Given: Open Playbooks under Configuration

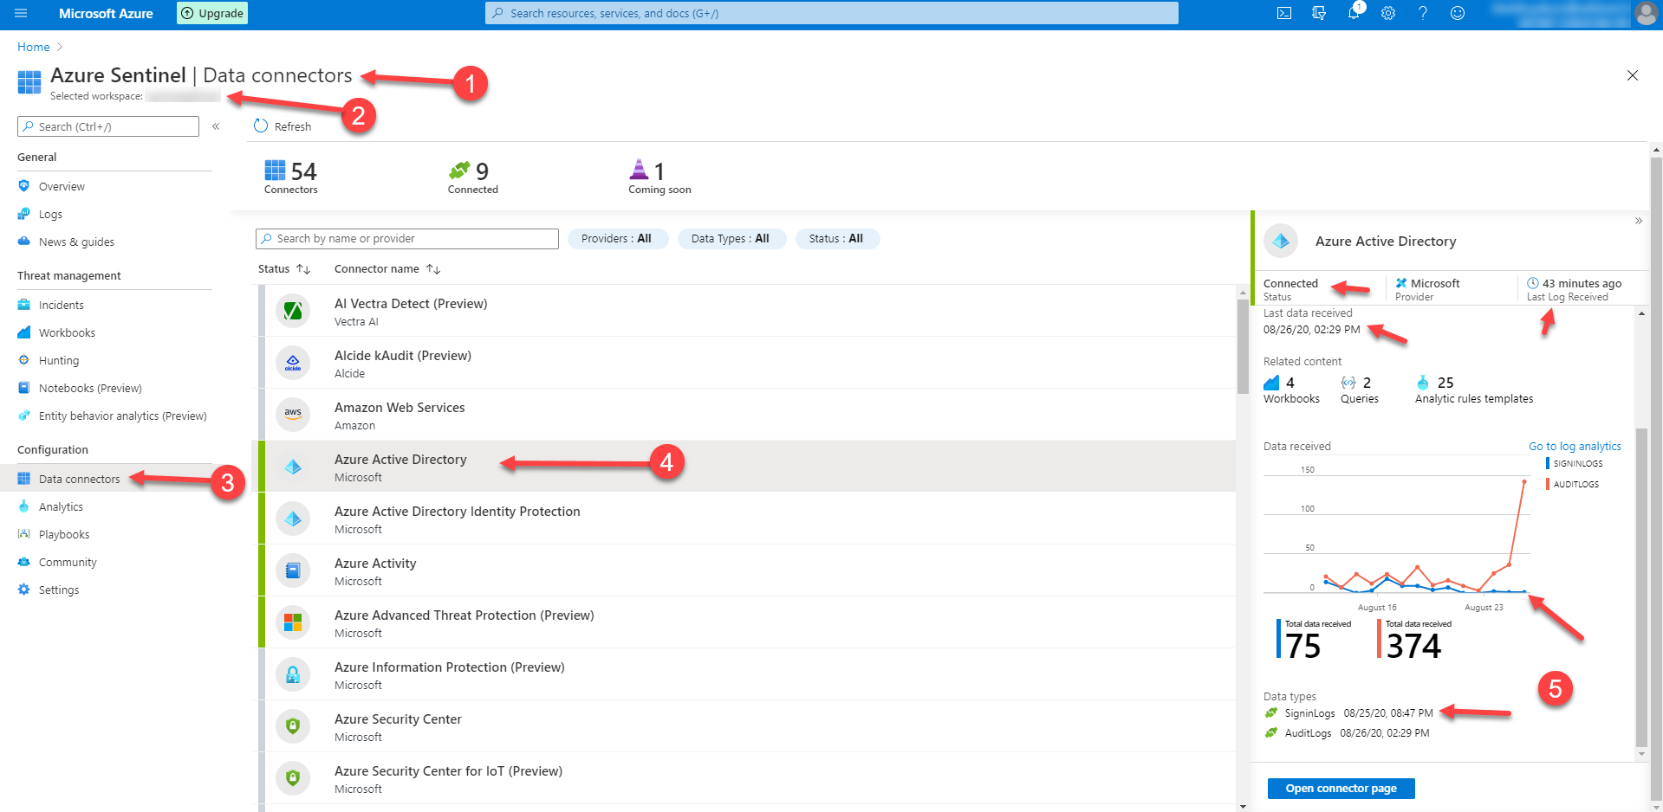Looking at the screenshot, I should (x=63, y=534).
